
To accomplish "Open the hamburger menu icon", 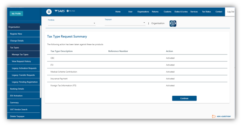I will [x=49, y=12].
